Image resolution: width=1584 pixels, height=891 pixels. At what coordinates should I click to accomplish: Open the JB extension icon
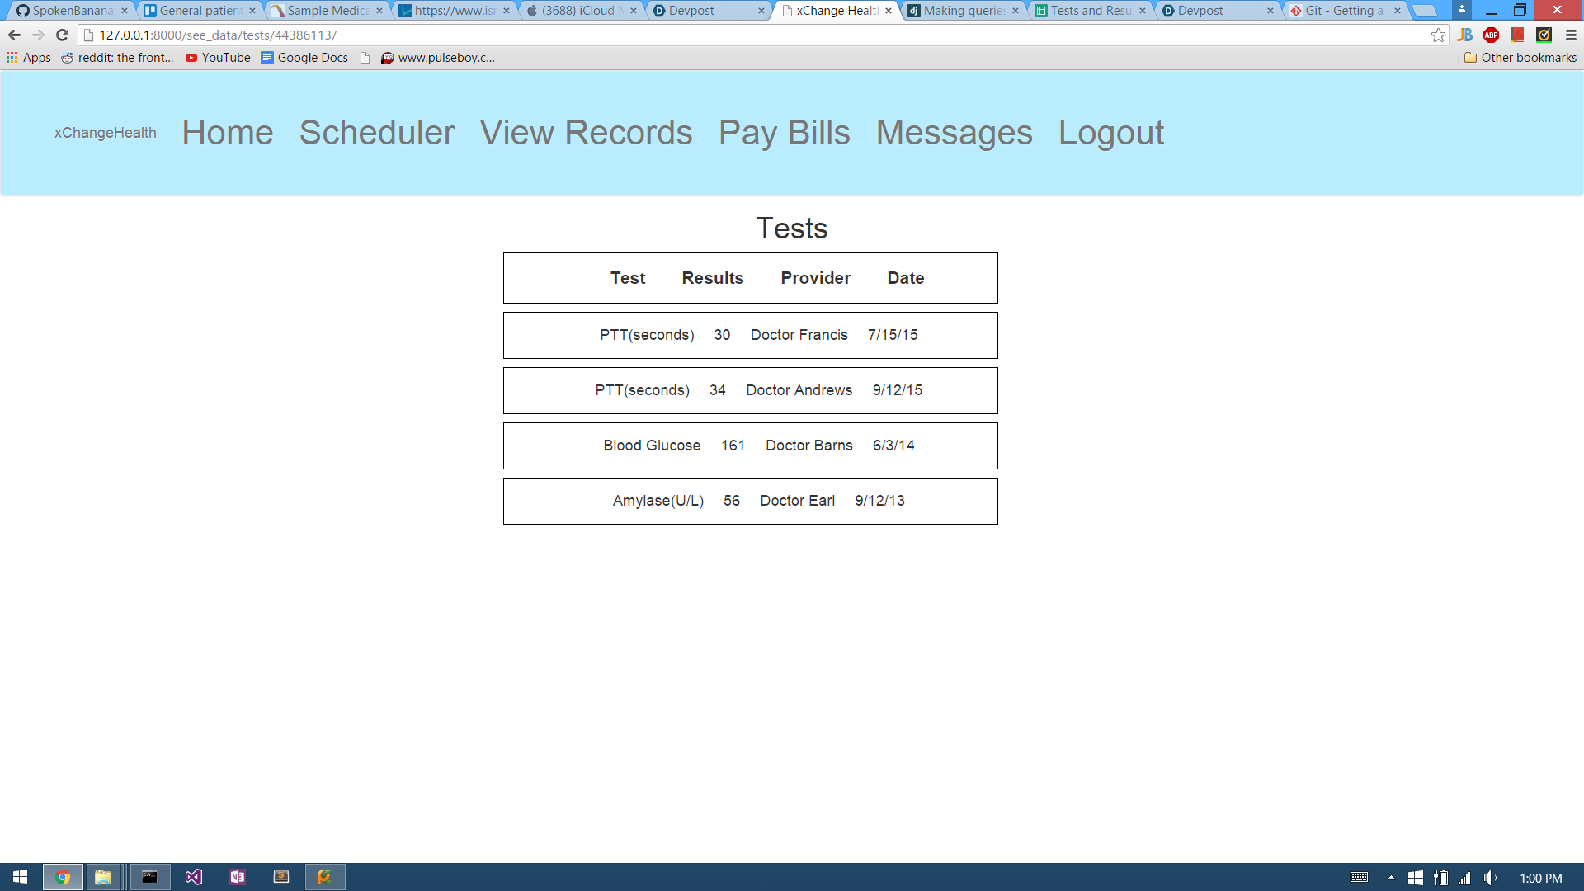tap(1464, 35)
